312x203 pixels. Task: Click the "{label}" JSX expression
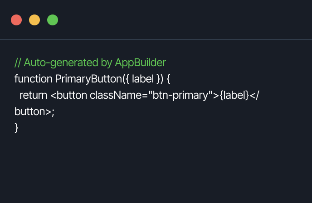point(234,95)
